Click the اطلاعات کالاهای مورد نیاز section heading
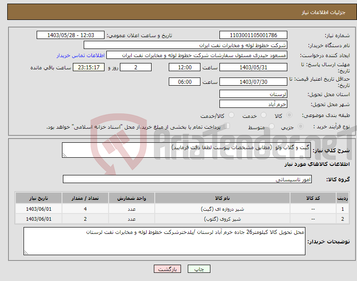Image resolution: width=357 pixels, height=281 pixels. 317,164
